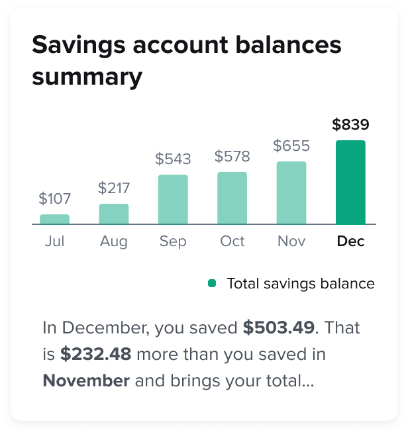Click the Jul axis label

(54, 241)
